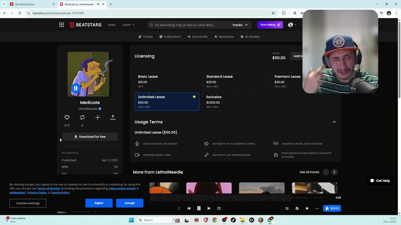Open the Sound Kits navigation tab
Viewport: 401px width, 225px height.
pyautogui.click(x=197, y=37)
